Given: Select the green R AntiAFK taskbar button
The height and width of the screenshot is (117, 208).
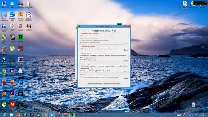Looking at the screenshot, I should pyautogui.click(x=72, y=115).
